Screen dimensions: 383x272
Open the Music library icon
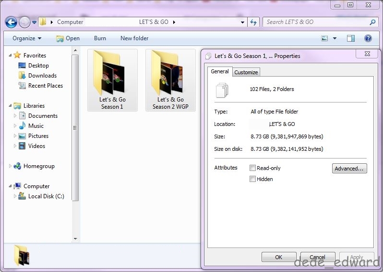22,126
